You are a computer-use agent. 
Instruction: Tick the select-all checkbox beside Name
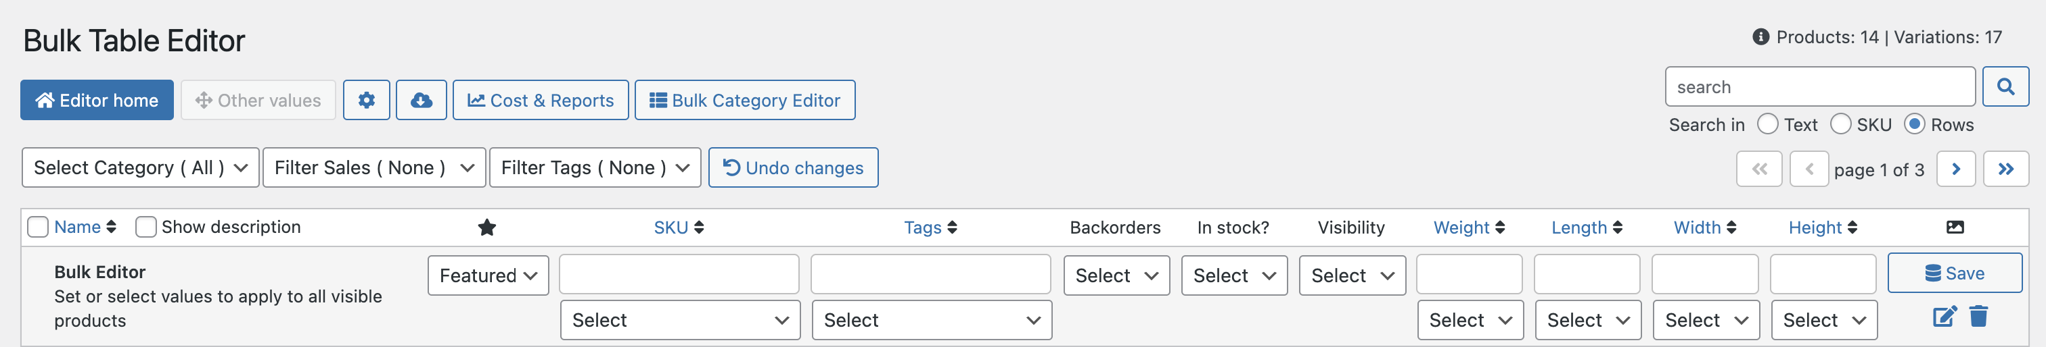pyautogui.click(x=37, y=228)
